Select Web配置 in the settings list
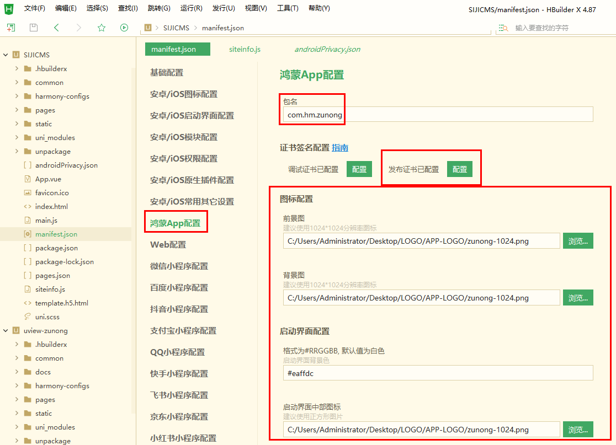The width and height of the screenshot is (616, 445). pyautogui.click(x=168, y=244)
